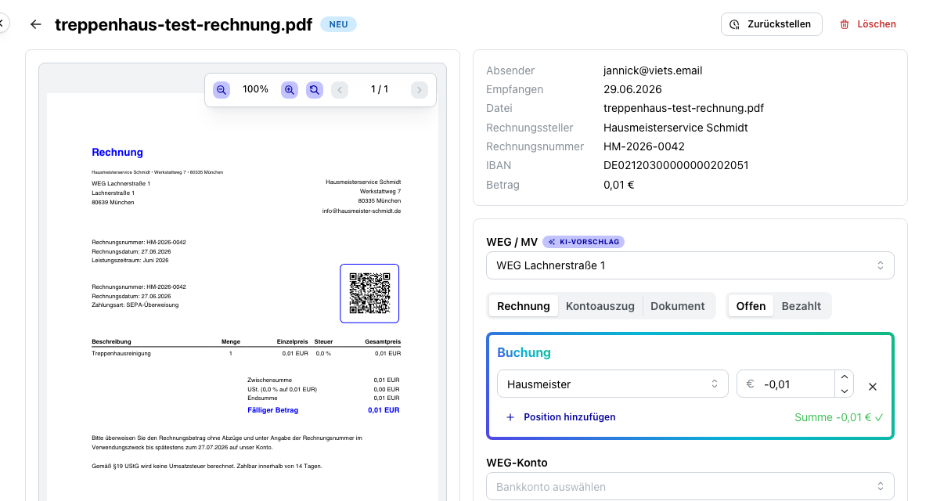Click the Buchung section heading
Image resolution: width=933 pixels, height=501 pixels.
(524, 352)
